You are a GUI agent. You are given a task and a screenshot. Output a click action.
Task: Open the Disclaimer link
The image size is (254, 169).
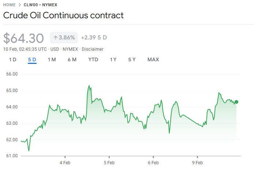click(x=93, y=49)
